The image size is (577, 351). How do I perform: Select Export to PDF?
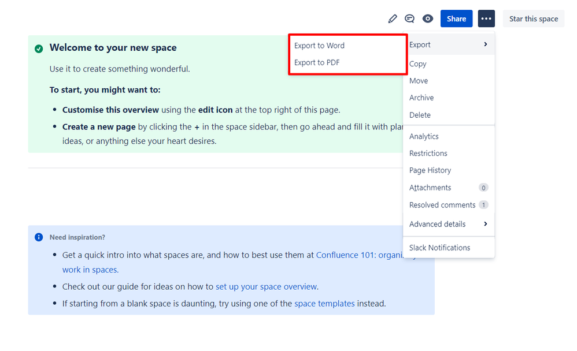coord(317,62)
